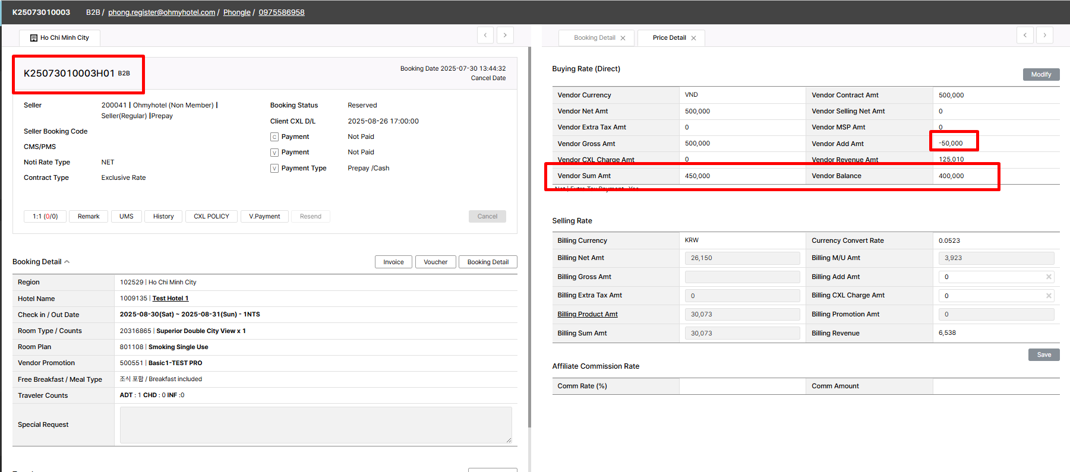Click the V box beside Payment Type

(274, 169)
